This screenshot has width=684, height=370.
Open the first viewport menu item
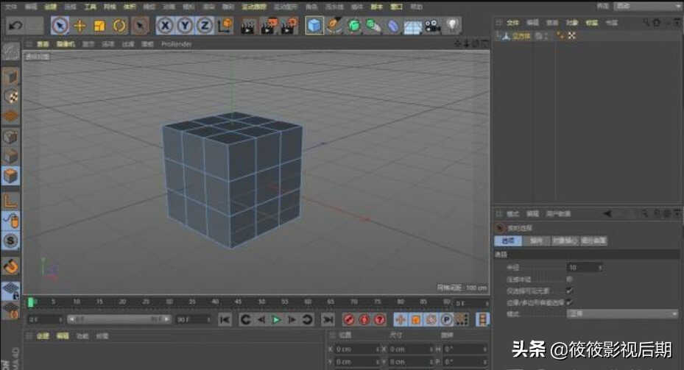click(x=43, y=44)
